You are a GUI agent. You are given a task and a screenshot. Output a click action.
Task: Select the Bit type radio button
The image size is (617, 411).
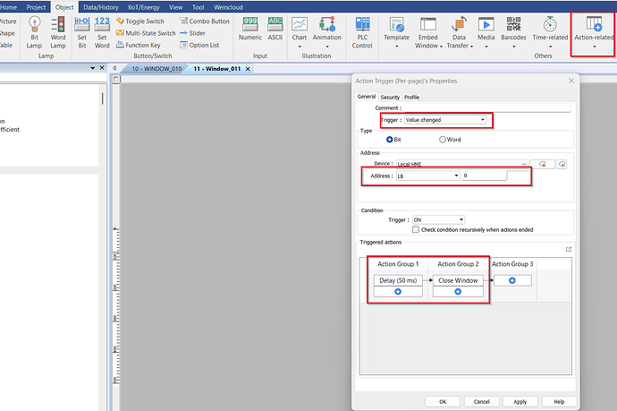tap(389, 140)
